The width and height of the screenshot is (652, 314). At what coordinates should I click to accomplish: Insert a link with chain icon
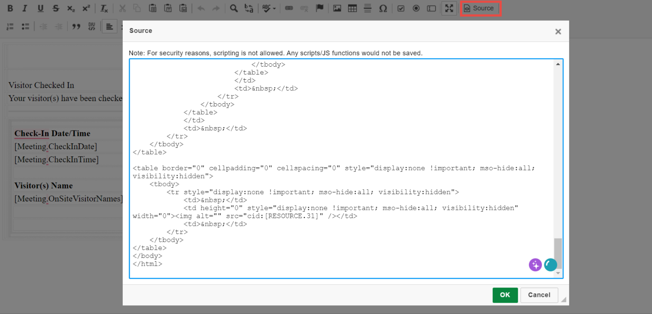click(x=289, y=8)
